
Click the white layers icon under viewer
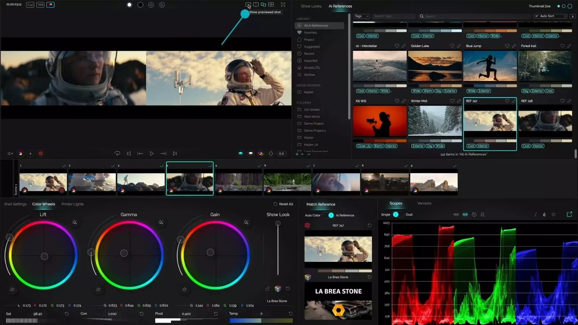click(251, 153)
